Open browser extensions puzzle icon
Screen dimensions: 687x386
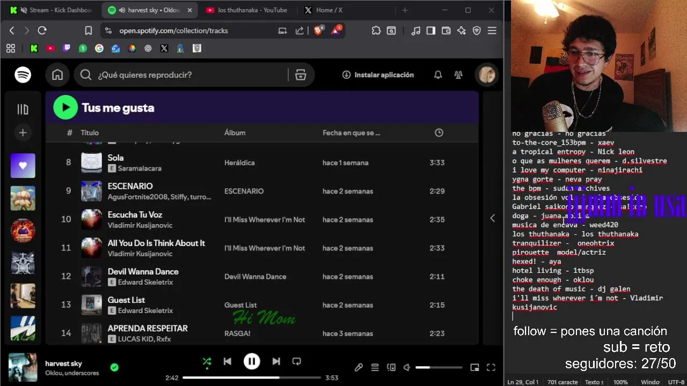pos(376,31)
